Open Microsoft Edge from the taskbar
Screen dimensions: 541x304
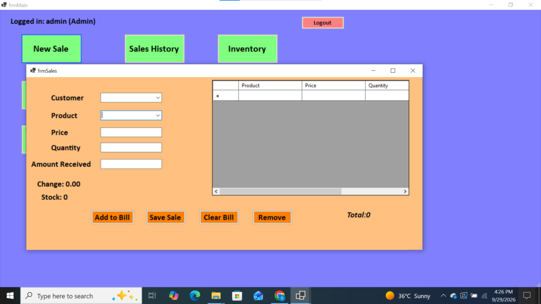tap(195, 296)
